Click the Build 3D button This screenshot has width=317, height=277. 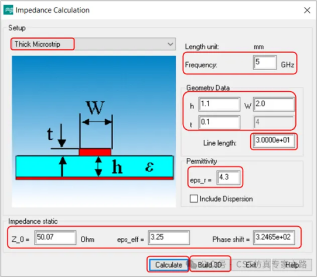coord(210,265)
